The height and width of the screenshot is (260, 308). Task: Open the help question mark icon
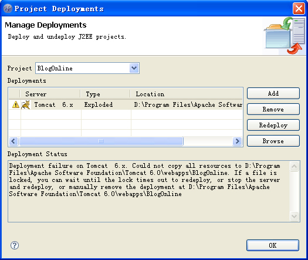click(x=15, y=245)
